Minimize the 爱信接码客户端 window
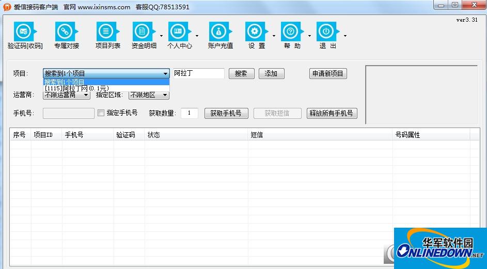Image resolution: width=487 pixels, height=269 pixels. (x=441, y=5)
